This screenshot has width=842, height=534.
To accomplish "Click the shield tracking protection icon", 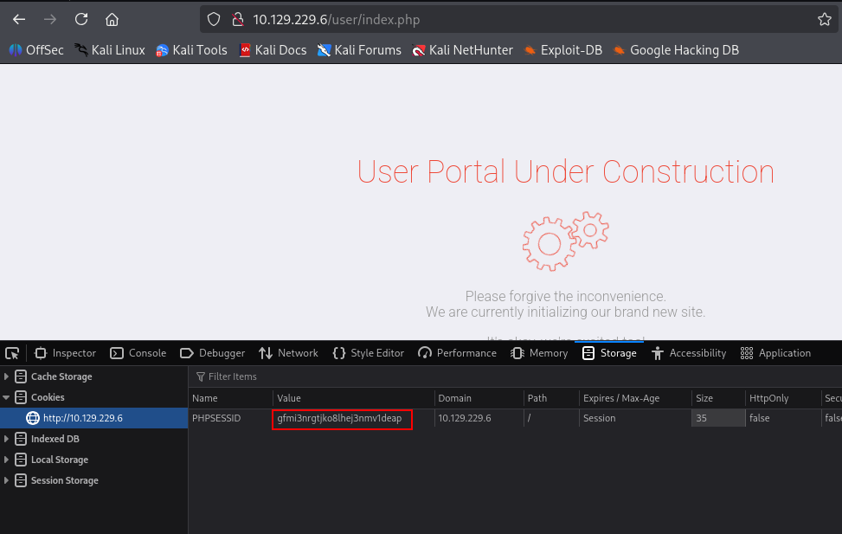I will [214, 20].
